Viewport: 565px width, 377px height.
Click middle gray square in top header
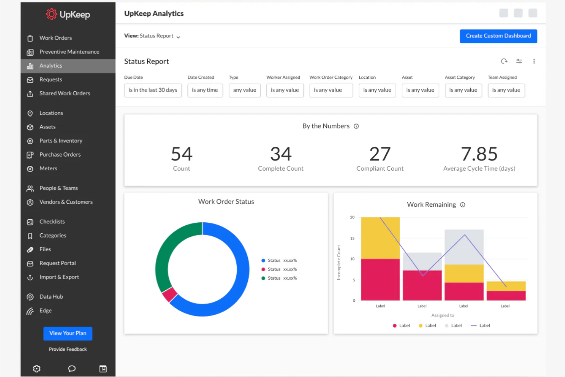tap(518, 13)
